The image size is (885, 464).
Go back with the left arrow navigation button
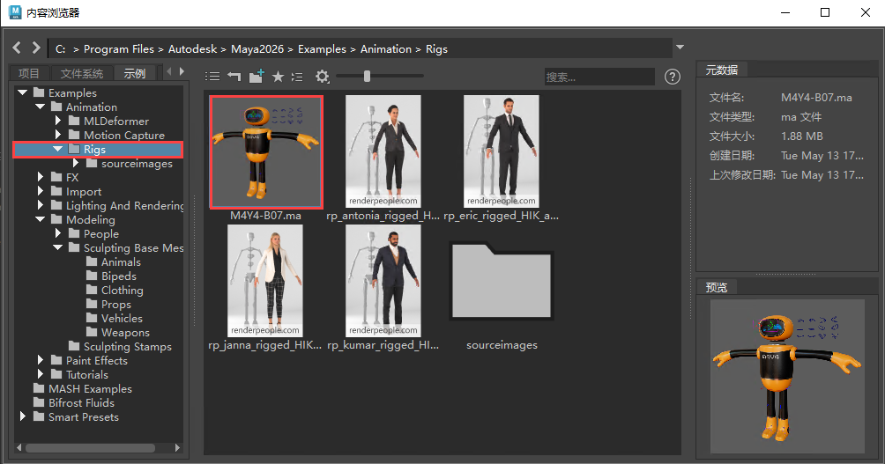point(17,48)
